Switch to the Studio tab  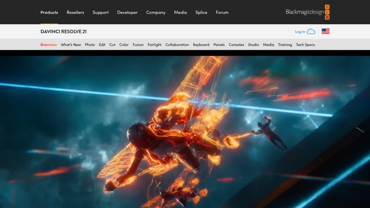point(253,44)
